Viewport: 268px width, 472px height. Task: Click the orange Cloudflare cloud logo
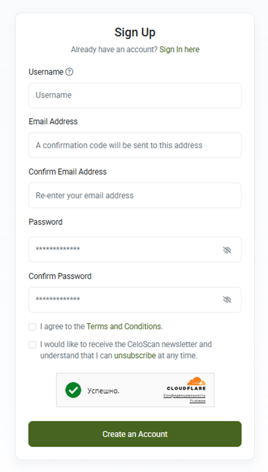tap(196, 381)
